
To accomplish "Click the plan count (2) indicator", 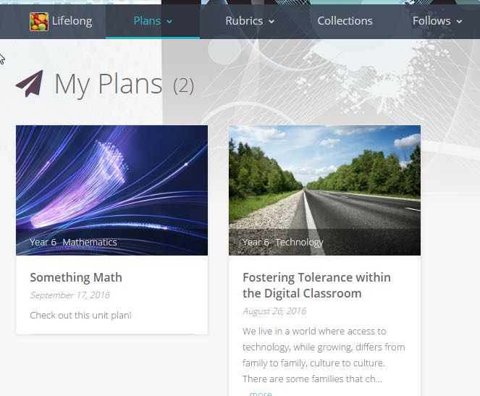I will click(183, 86).
